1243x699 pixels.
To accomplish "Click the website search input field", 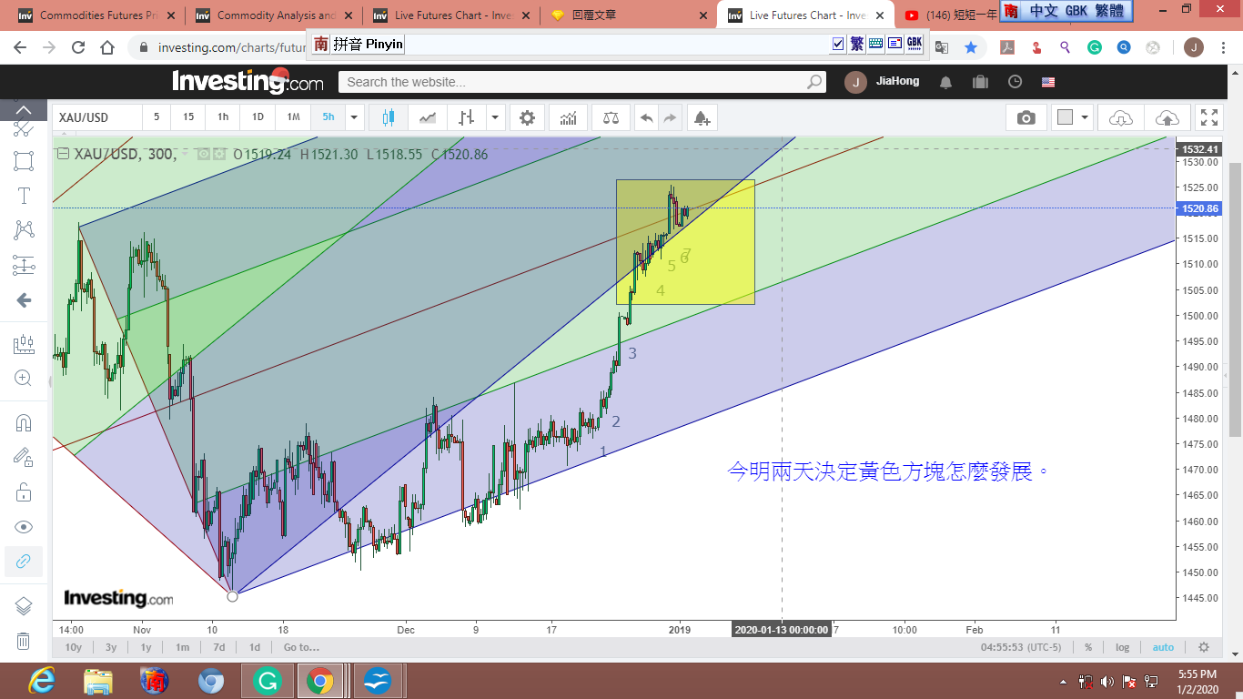I will [573, 82].
